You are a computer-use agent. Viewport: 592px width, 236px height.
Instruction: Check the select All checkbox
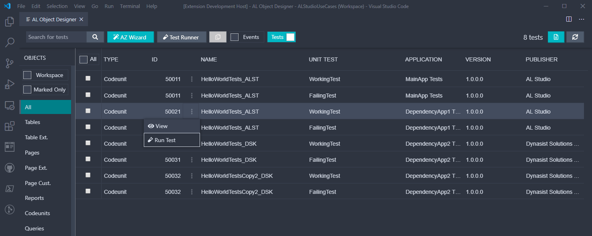[84, 59]
